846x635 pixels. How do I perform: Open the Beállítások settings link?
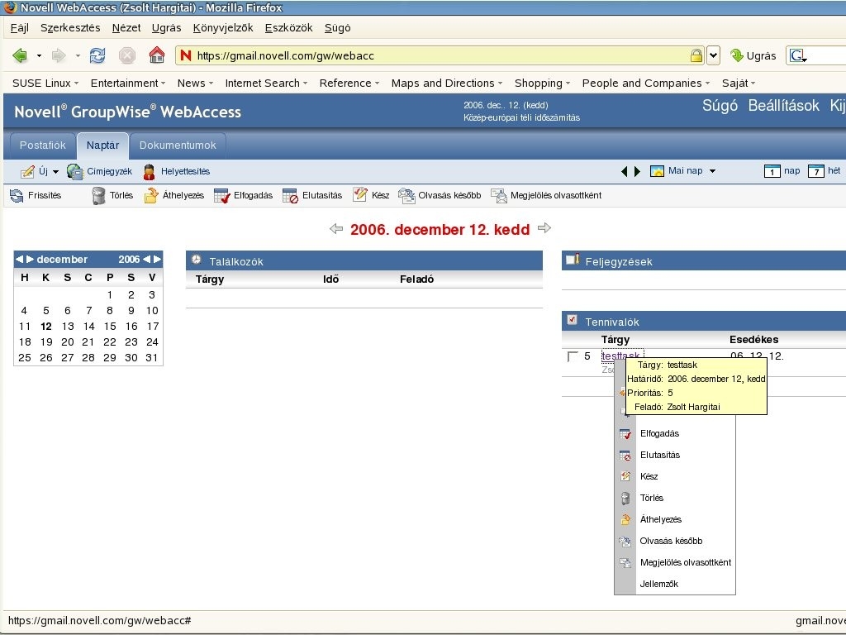(783, 105)
